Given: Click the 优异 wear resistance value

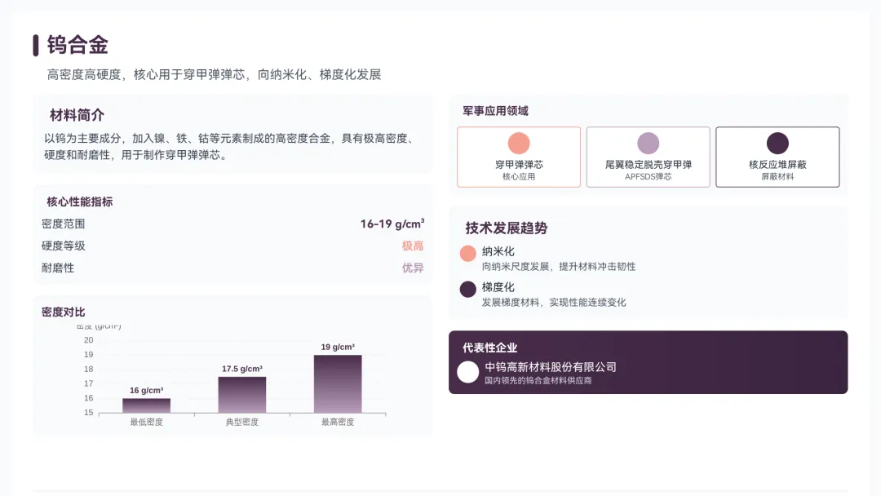Looking at the screenshot, I should point(413,268).
